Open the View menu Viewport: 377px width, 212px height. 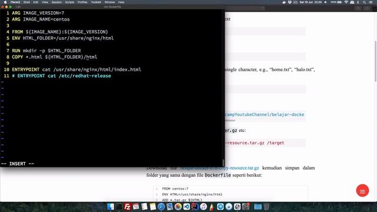pos(45,2)
